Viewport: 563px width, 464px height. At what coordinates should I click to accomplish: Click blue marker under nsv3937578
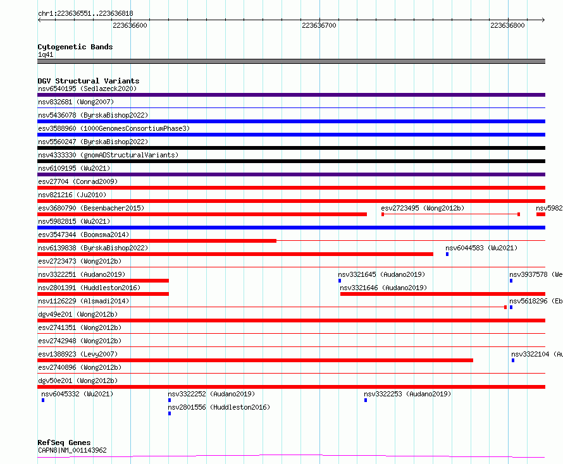[x=511, y=281]
